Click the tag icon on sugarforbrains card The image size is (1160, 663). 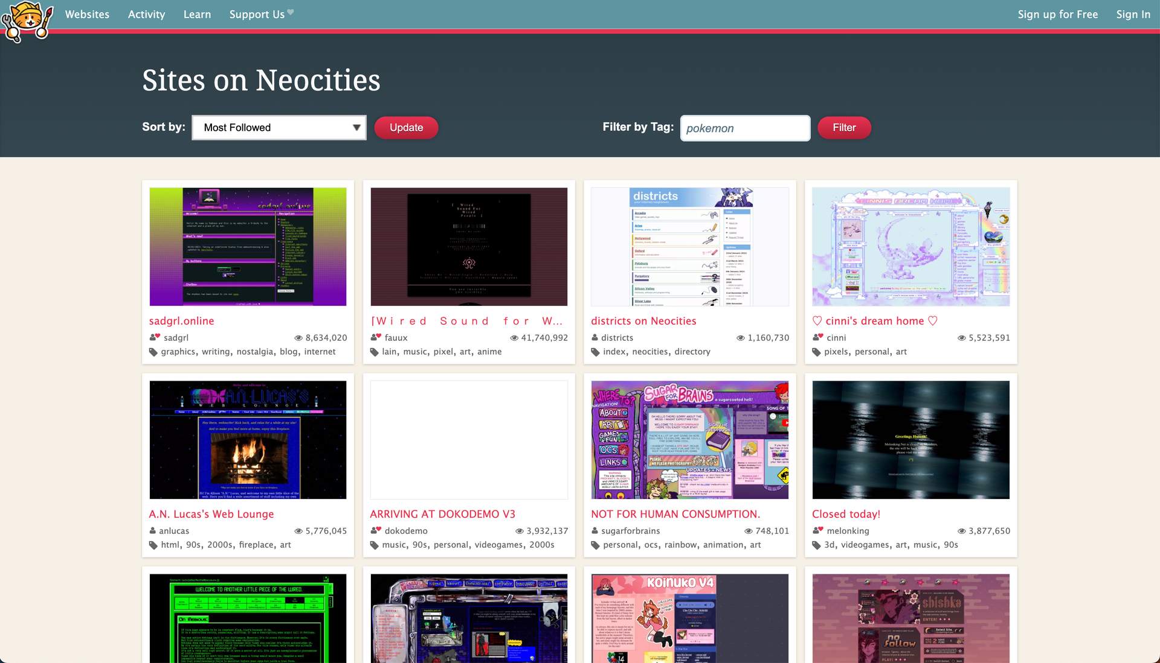click(596, 545)
